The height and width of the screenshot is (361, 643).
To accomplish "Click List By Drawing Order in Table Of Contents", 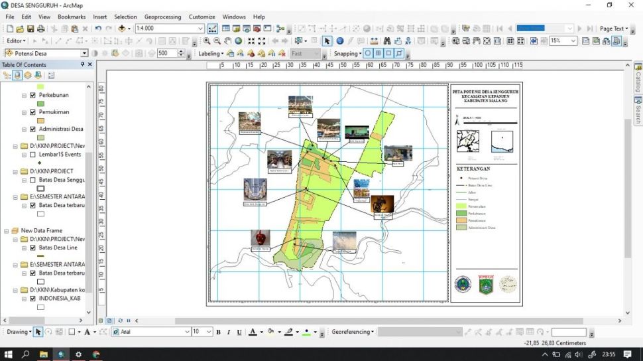I will (x=7, y=76).
